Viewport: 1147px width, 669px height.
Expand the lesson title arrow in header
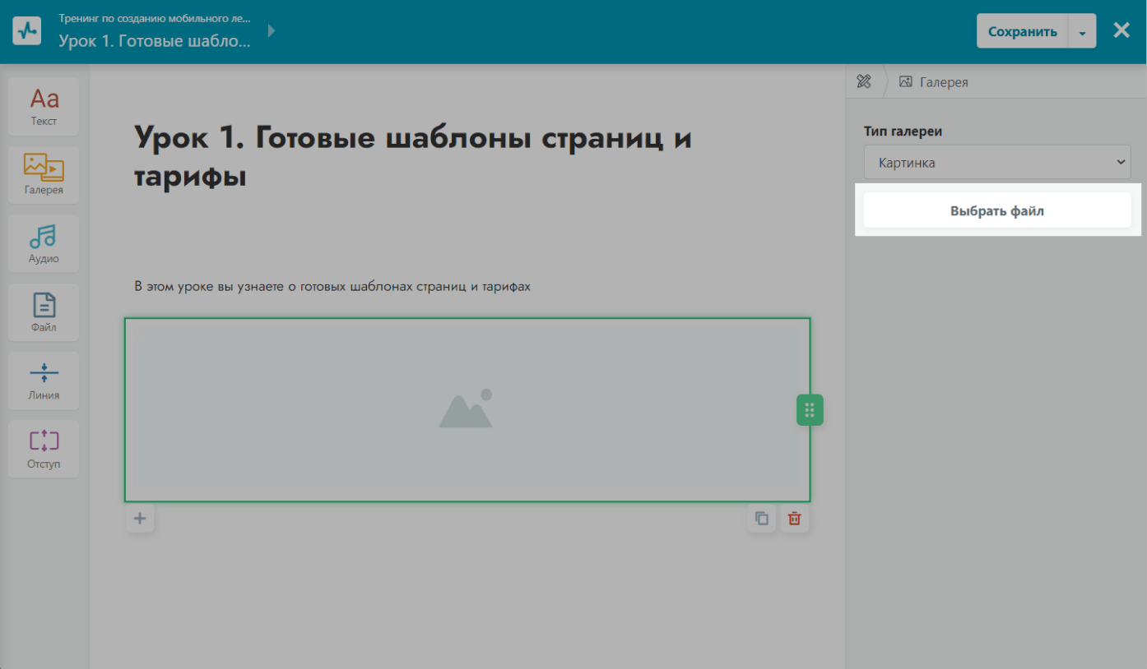(272, 31)
